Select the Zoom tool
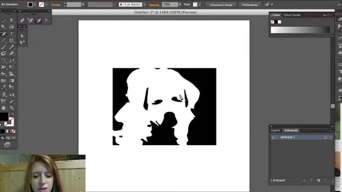The height and width of the screenshot is (192, 342). coord(12,108)
